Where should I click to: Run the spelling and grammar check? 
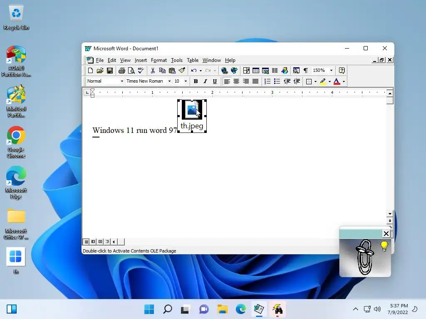coord(141,71)
